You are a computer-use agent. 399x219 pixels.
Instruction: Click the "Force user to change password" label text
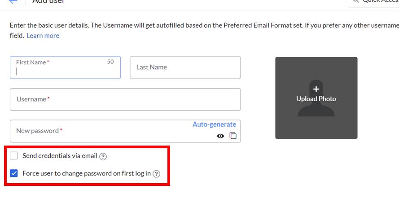(x=87, y=173)
